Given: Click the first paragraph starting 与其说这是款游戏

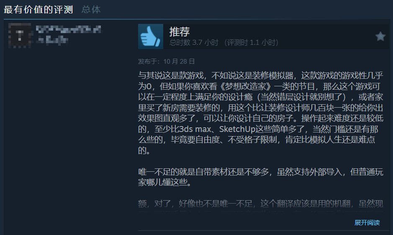Looking at the screenshot, I should click(x=261, y=113).
